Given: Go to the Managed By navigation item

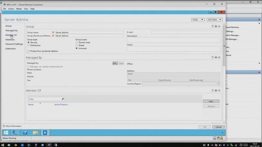Looking at the screenshot, I should 11,31.
